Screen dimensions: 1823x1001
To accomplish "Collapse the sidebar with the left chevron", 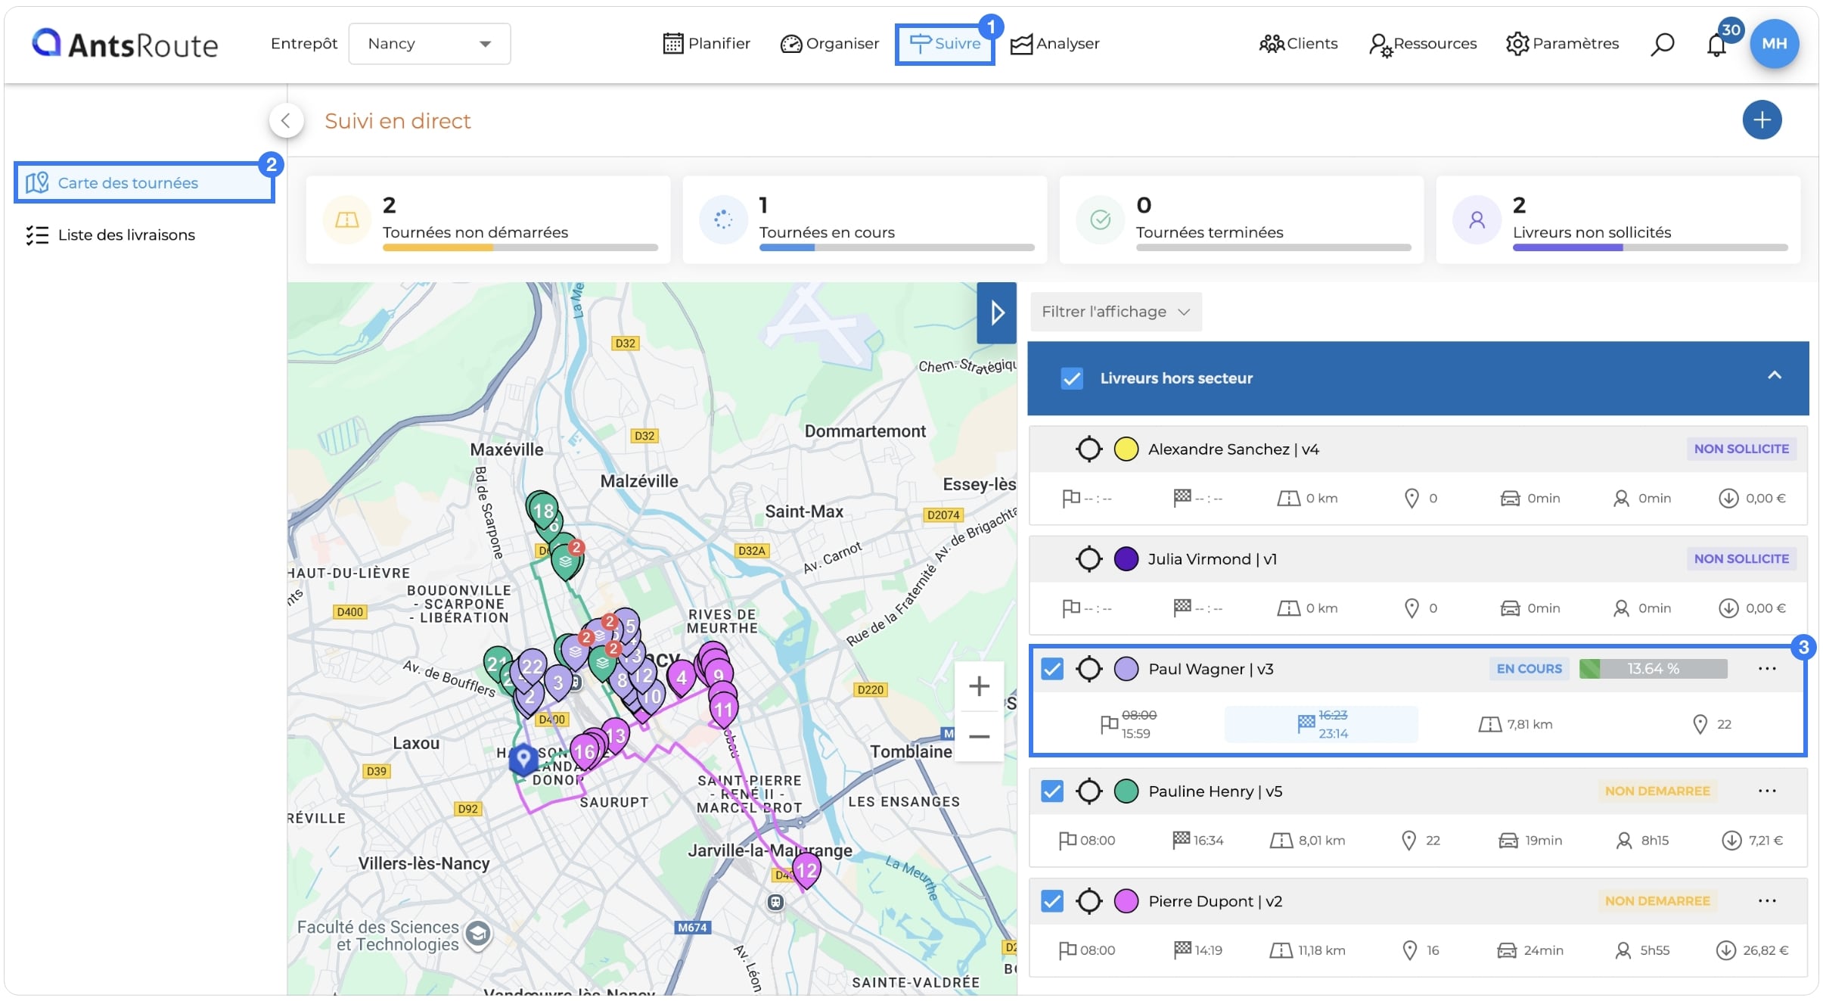I will coord(286,120).
